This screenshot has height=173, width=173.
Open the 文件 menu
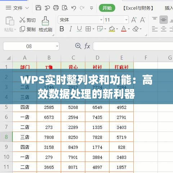17,8
